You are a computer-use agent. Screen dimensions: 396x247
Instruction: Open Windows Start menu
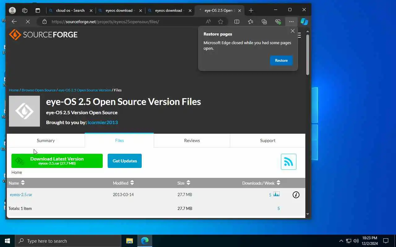[7, 241]
